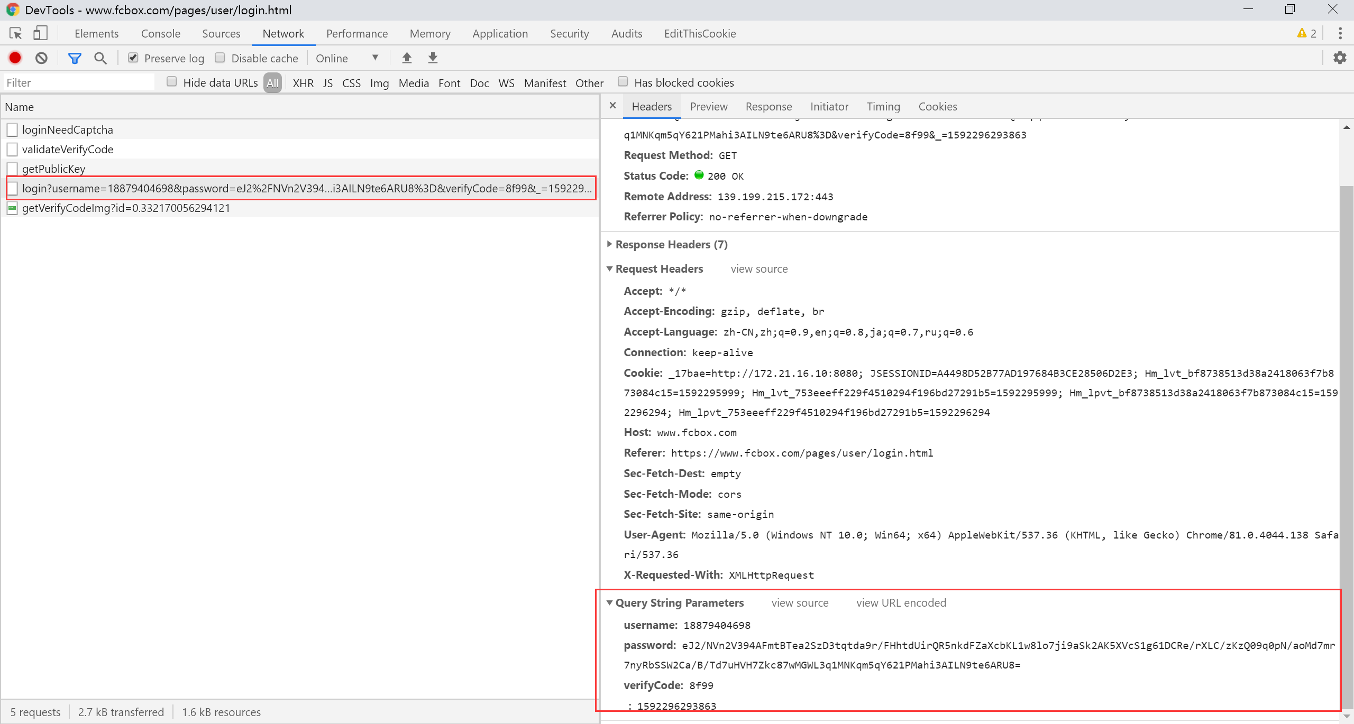This screenshot has height=724, width=1354.
Task: Enable the Disable cache checkbox
Action: pyautogui.click(x=220, y=58)
